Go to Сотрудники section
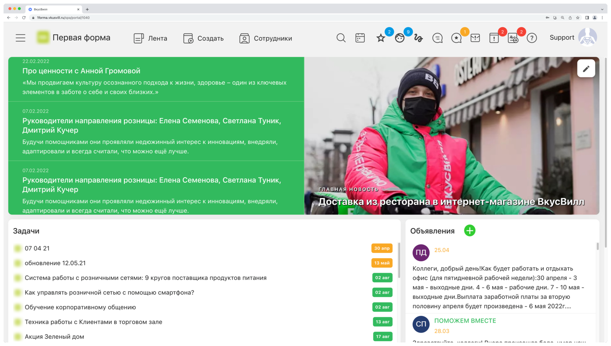This screenshot has height=346, width=611. (x=266, y=38)
